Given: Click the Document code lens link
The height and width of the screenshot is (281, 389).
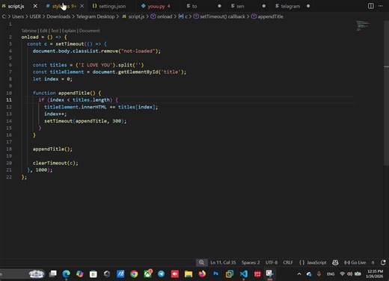Looking at the screenshot, I should tap(90, 31).
